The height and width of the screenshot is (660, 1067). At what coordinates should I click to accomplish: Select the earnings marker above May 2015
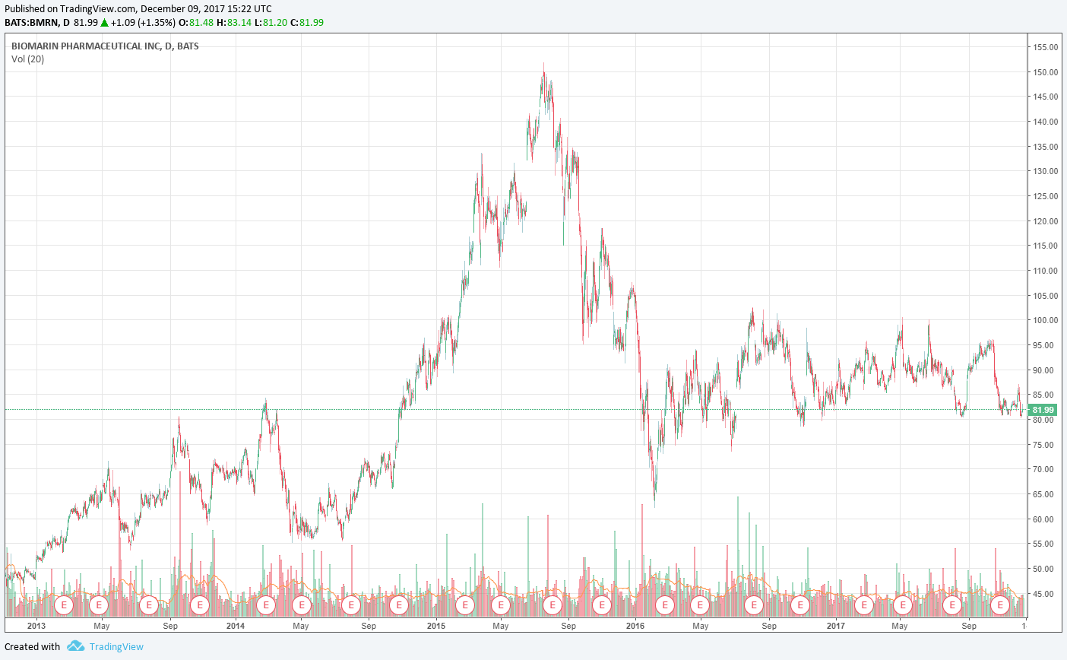(500, 605)
